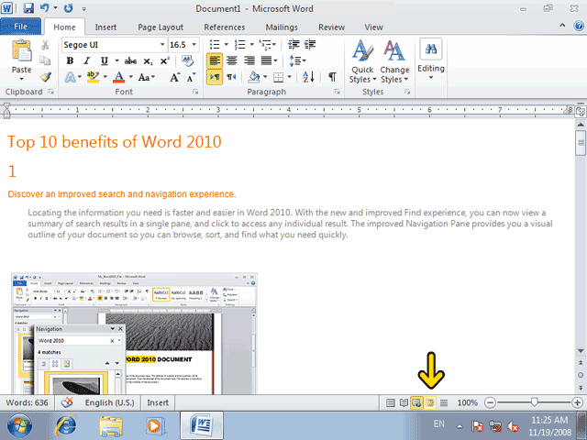This screenshot has height=440, width=587.
Task: Open the 16.5 font size dropdown
Action: click(x=194, y=45)
